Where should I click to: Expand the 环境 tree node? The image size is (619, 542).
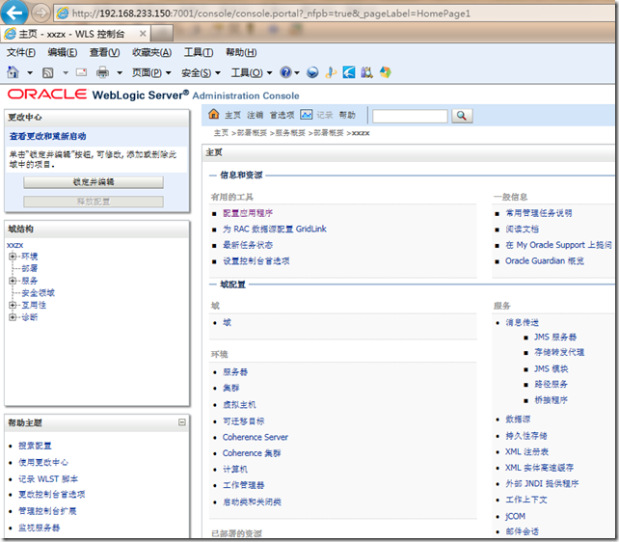tap(13, 257)
